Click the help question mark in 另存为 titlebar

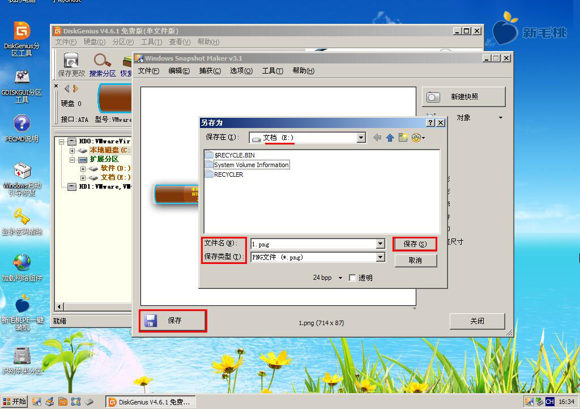[430, 123]
